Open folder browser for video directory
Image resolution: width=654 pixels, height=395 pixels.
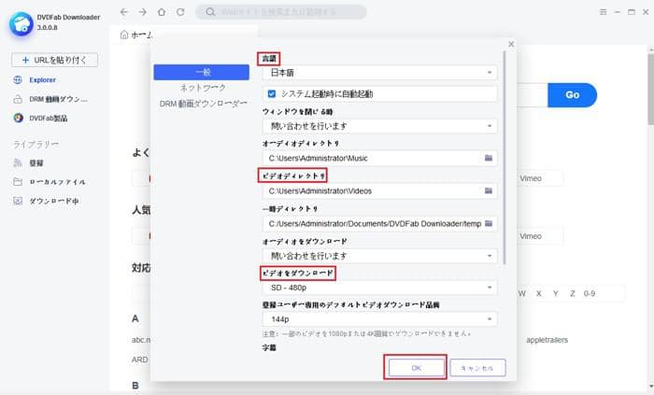(x=488, y=190)
